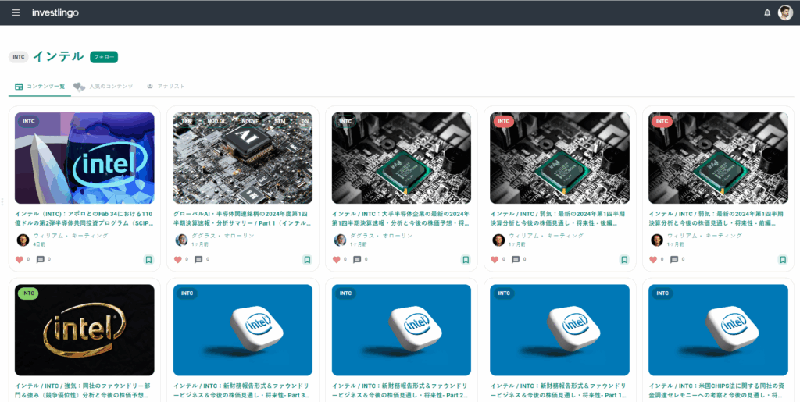Like the アポロとのFab 34 article
Viewport: 800px width, 402px height.
click(x=20, y=260)
